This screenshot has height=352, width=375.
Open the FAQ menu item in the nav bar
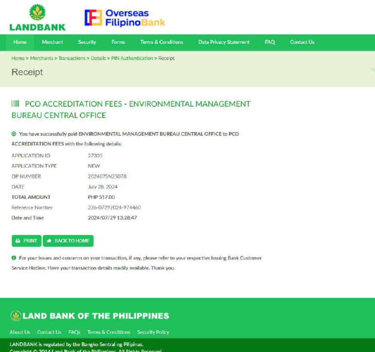(270, 42)
